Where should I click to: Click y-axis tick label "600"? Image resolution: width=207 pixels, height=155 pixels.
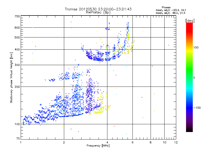coord(17,28)
